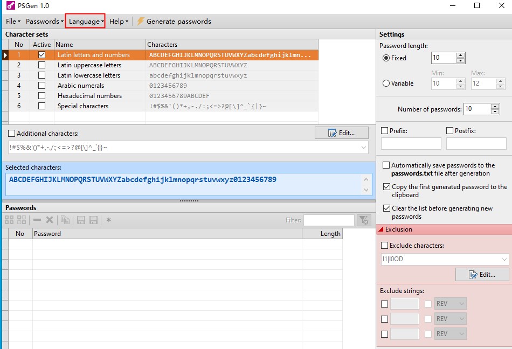Click the select all grid icon in Passwords toolbar
The image size is (512, 349).
(x=9, y=220)
